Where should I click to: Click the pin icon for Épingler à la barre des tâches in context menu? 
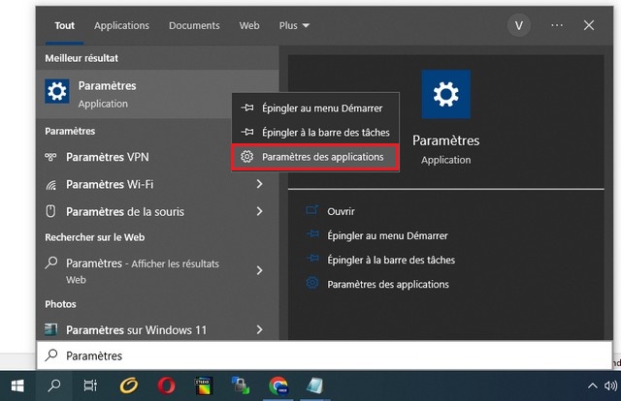[x=247, y=132]
